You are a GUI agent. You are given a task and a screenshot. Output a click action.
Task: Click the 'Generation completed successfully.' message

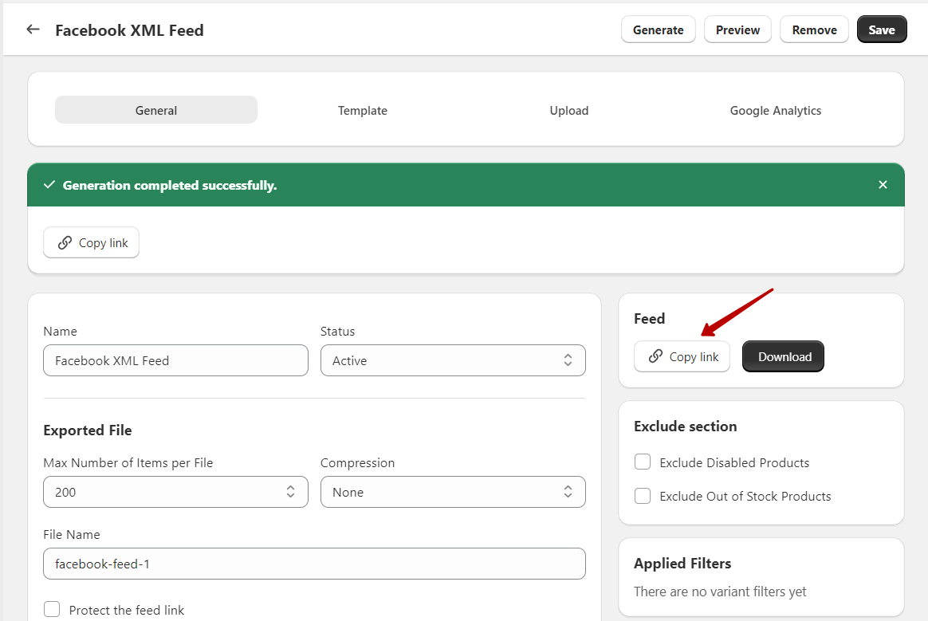(170, 185)
